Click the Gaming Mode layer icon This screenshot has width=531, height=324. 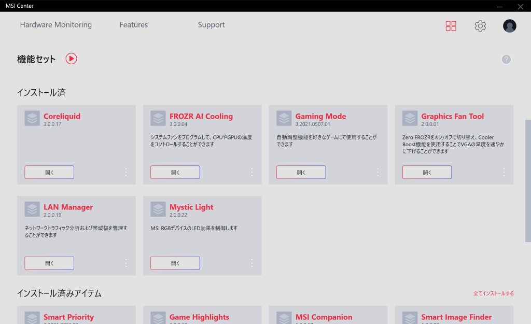coord(284,119)
